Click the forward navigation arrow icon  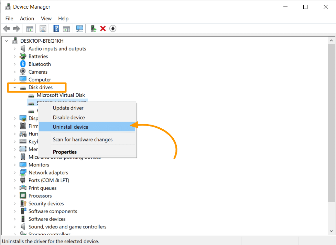click(x=16, y=28)
